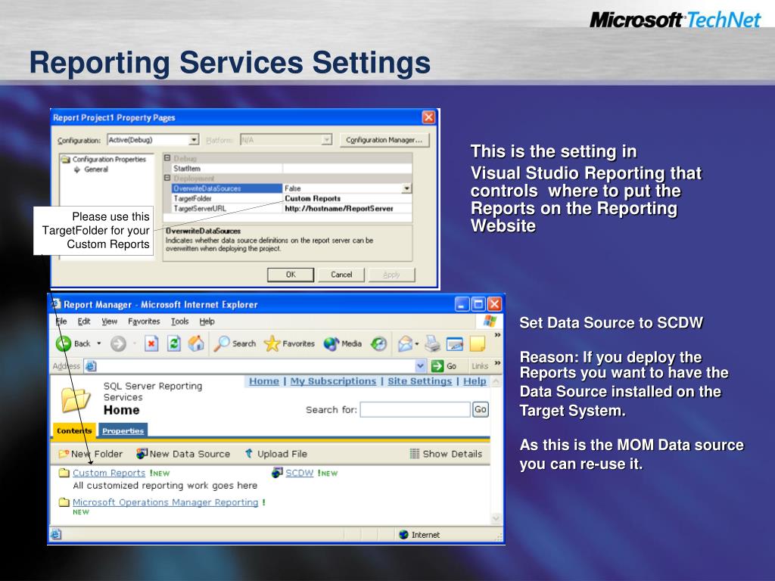
Task: Stop page loading with red X icon
Action: (x=151, y=343)
